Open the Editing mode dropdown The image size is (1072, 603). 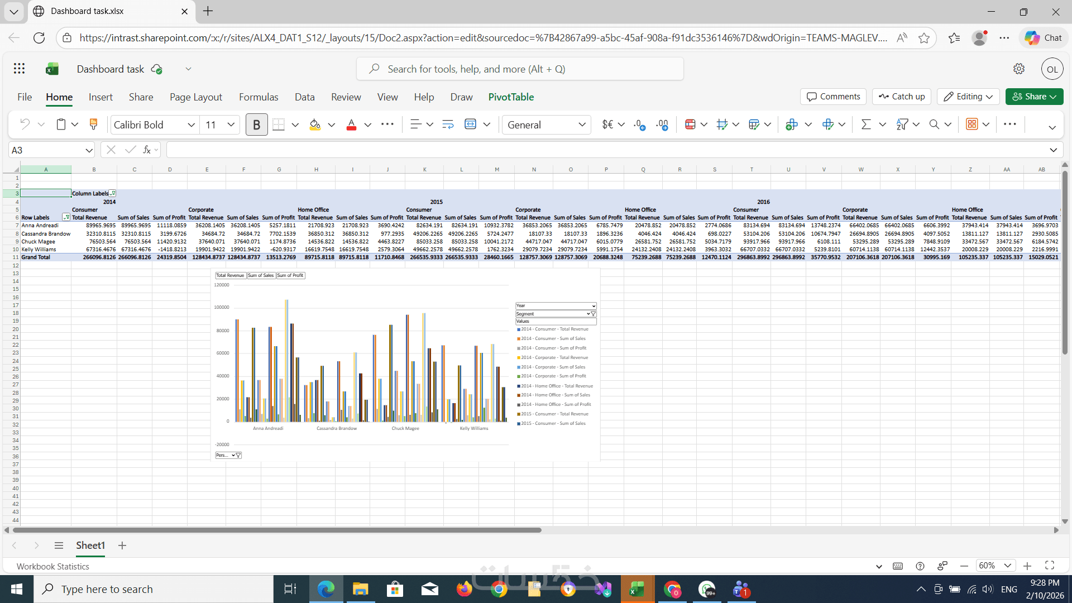point(968,97)
